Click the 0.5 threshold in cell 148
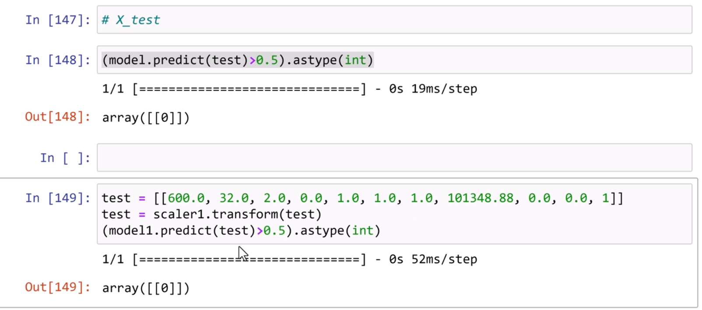Screen dimensions: 702x310 coord(267,60)
